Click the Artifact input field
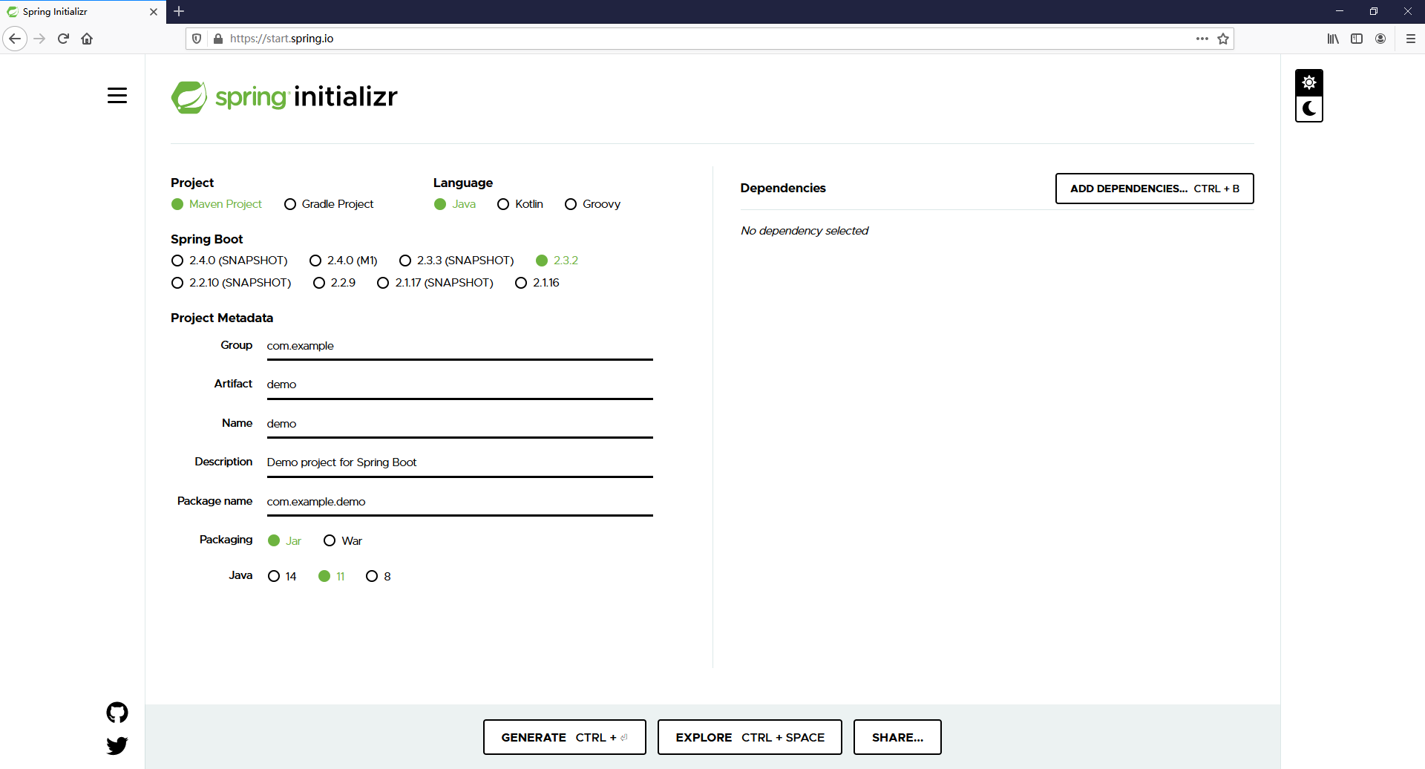Screen dimensions: 1425x769 [x=459, y=384]
